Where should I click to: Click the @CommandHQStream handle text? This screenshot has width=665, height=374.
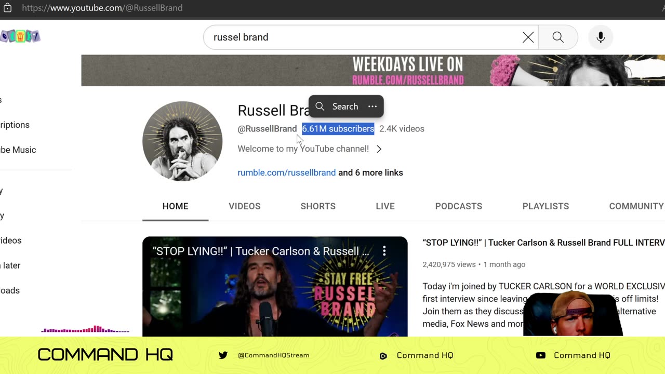[x=274, y=355]
